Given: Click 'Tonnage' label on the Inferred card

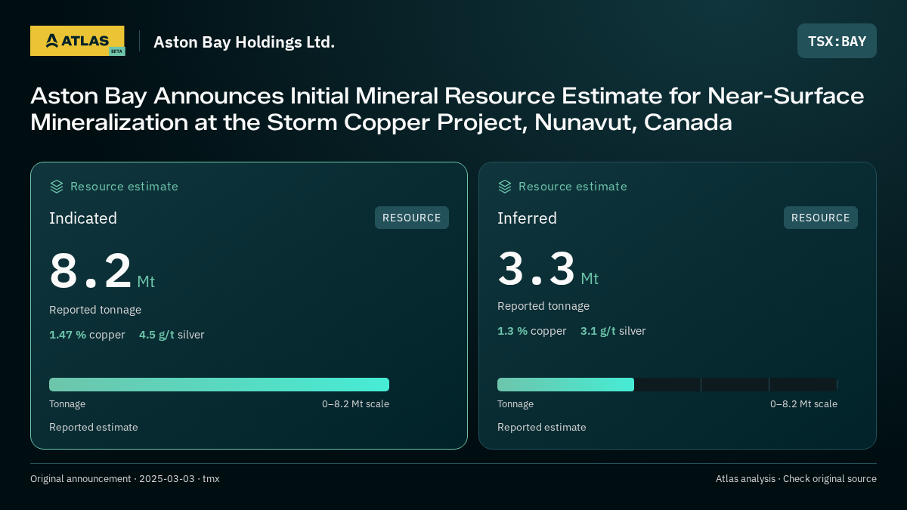Looking at the screenshot, I should 515,404.
